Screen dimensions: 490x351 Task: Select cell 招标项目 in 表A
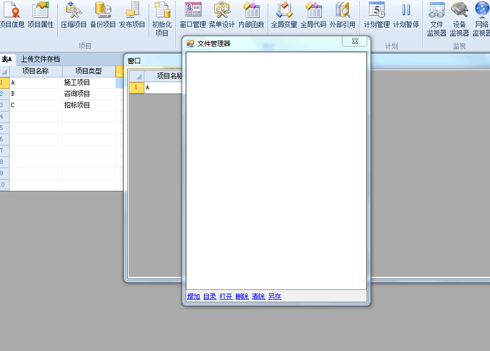[89, 105]
